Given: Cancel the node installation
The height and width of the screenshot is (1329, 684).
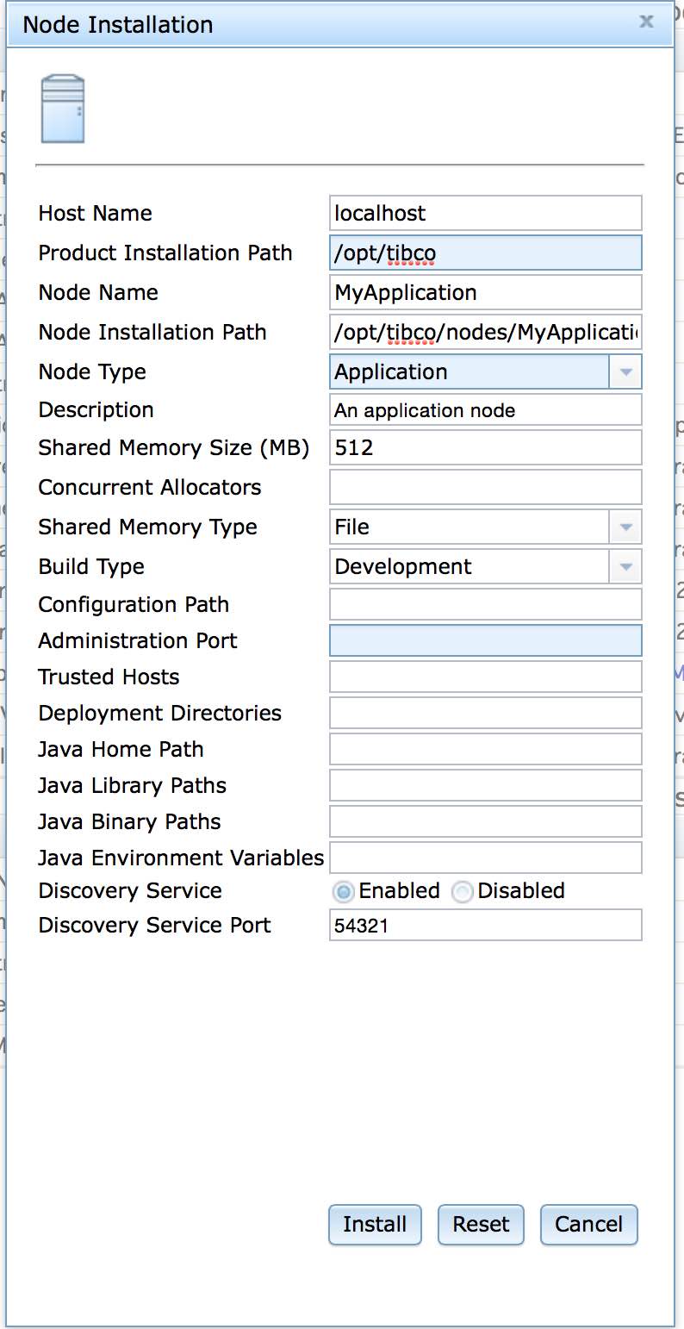Looking at the screenshot, I should click(x=588, y=1224).
